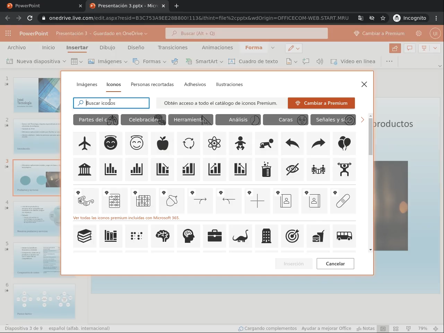
Task: Pick the atom icon
Action: 214,143
